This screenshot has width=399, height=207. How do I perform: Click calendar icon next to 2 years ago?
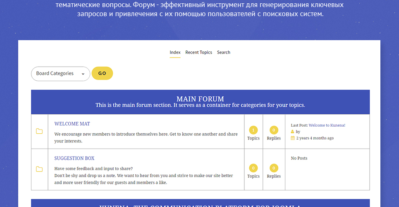pyautogui.click(x=293, y=138)
